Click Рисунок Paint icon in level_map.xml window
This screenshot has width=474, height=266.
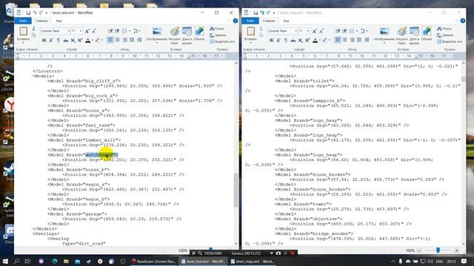pyautogui.click(x=401, y=31)
